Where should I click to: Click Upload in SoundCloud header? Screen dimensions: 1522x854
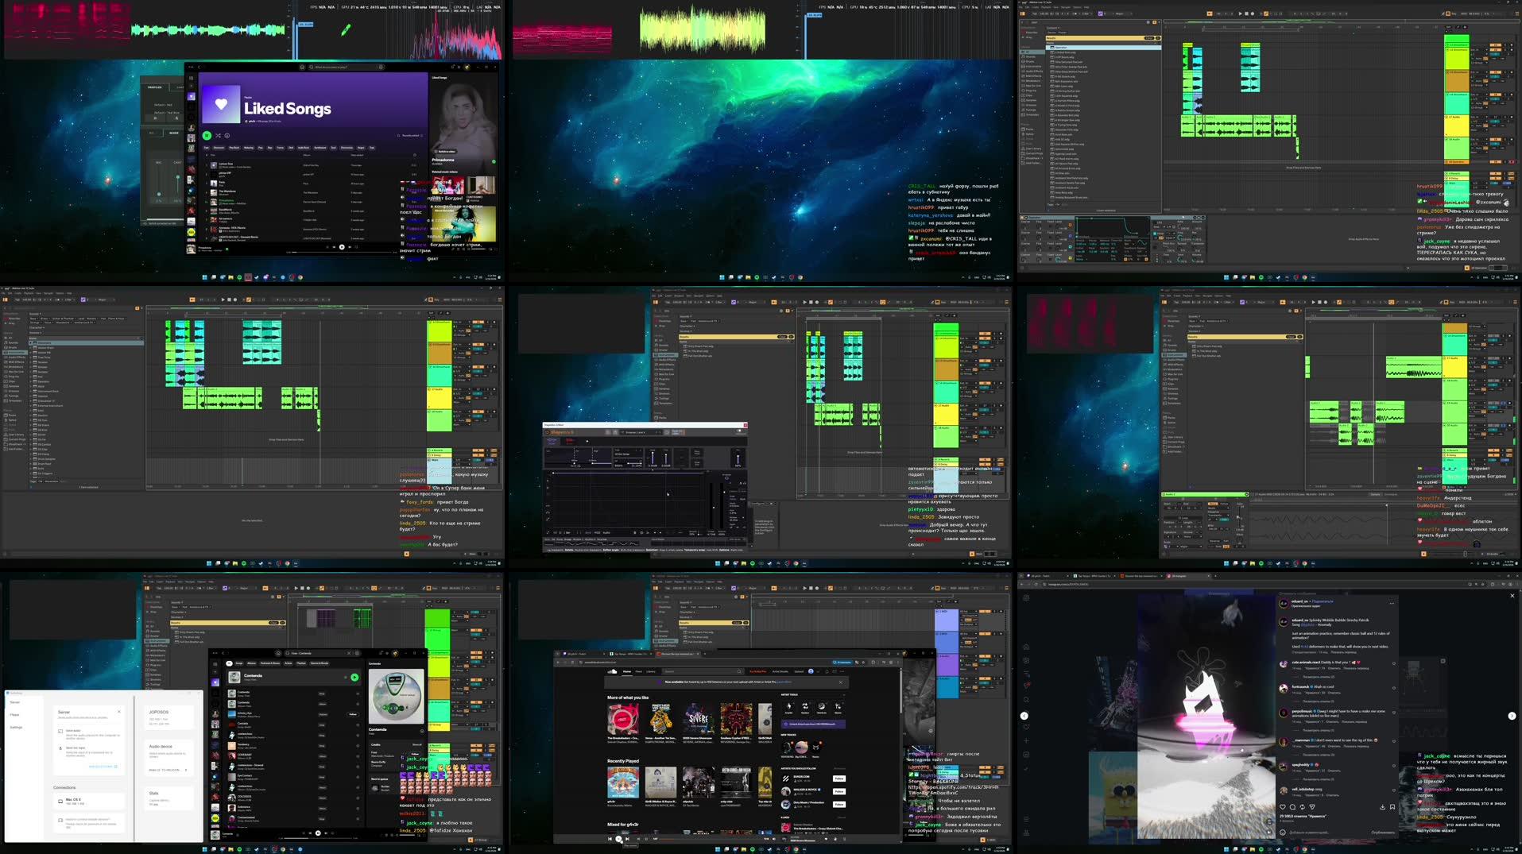coord(799,671)
